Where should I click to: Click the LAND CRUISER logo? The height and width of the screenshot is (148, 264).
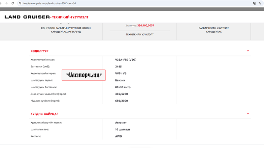(x=27, y=17)
